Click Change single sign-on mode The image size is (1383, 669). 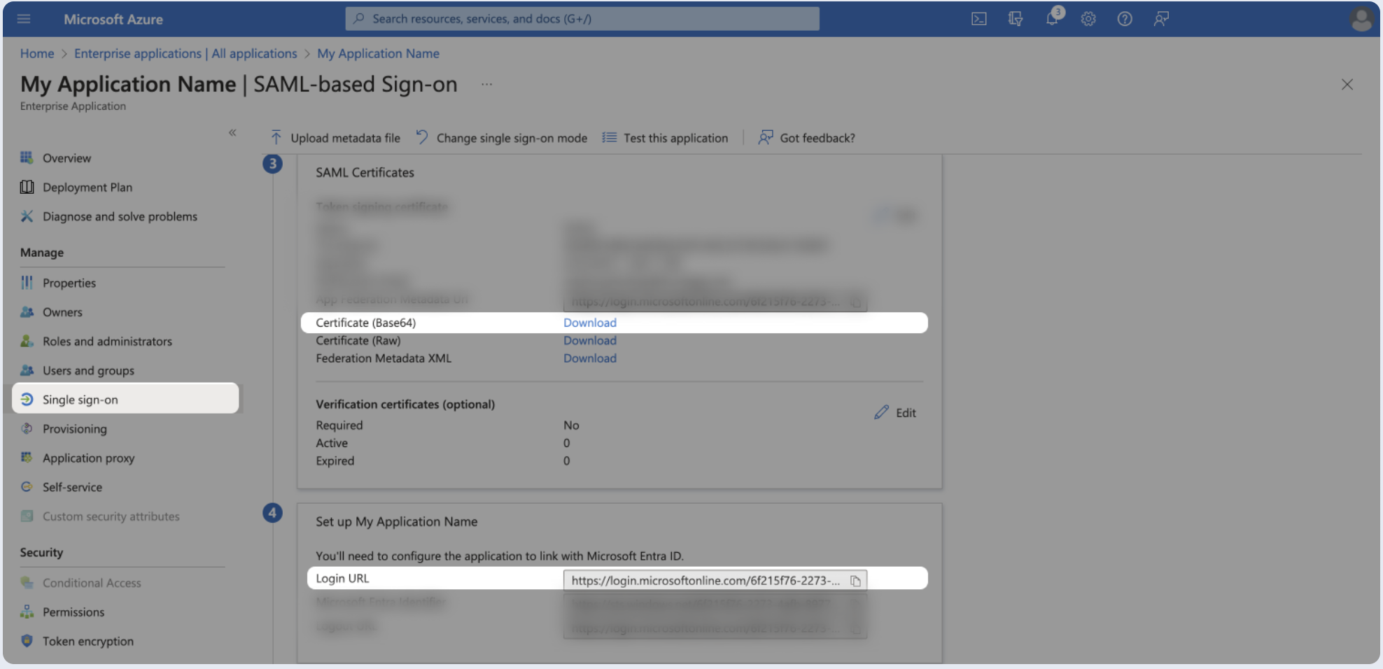point(502,138)
